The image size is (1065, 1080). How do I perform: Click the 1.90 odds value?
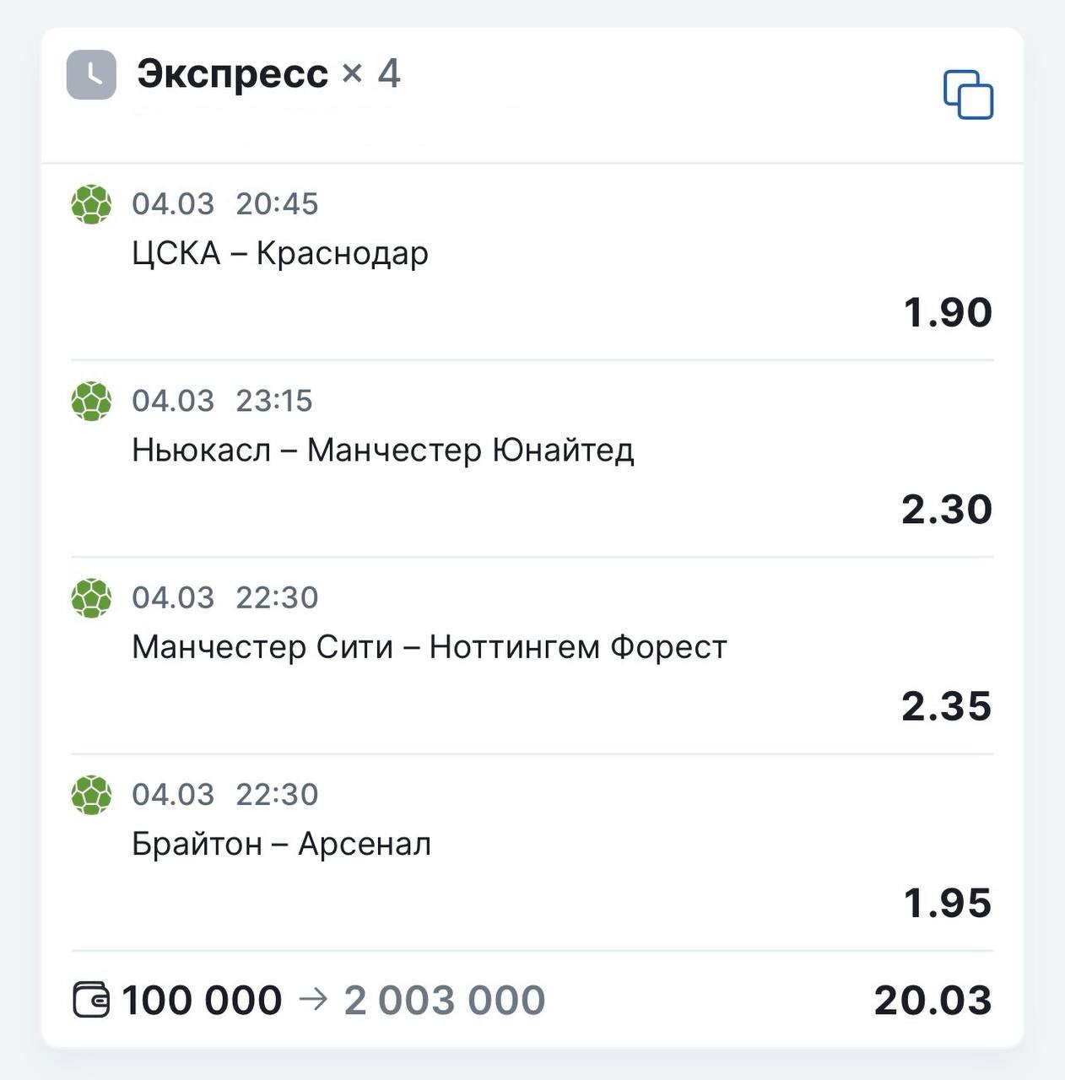tap(947, 312)
